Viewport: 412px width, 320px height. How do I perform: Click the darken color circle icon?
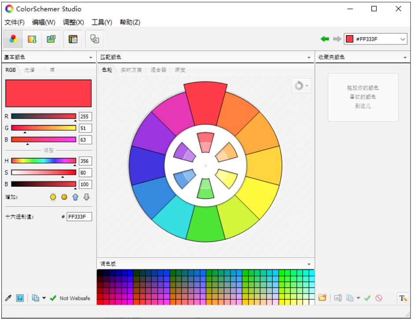(x=64, y=197)
